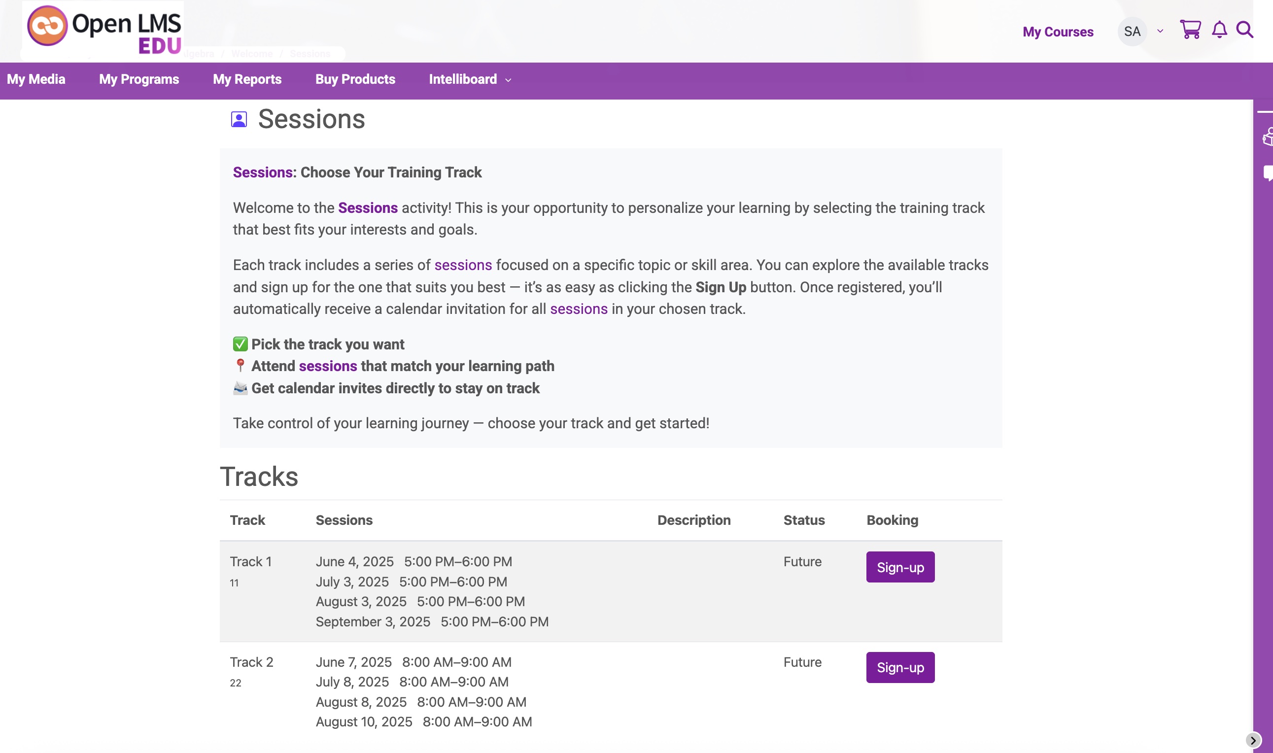Viewport: 1273px width, 753px height.
Task: Click the arrow button at the bottom right corner
Action: click(1253, 740)
